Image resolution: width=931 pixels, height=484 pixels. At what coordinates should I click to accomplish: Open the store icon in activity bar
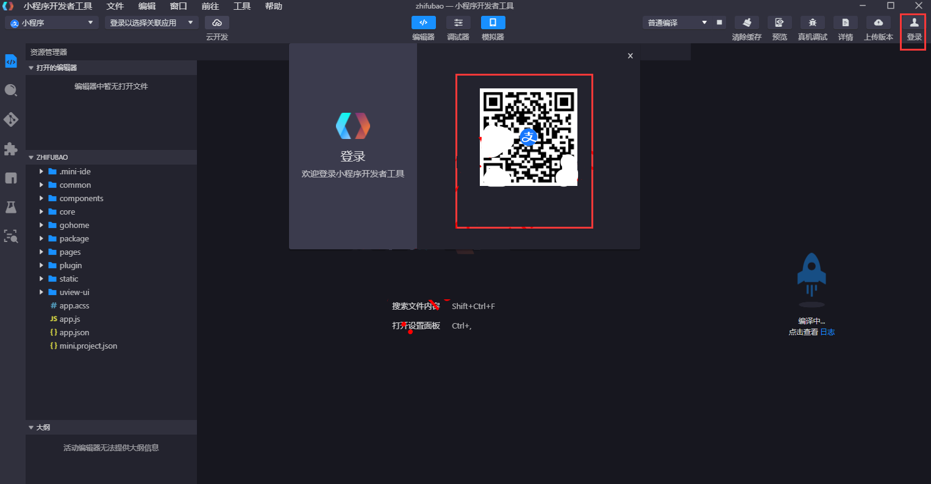(11, 178)
